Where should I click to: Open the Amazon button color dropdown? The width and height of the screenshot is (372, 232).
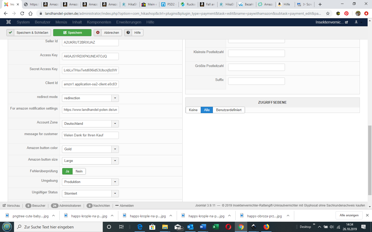(90, 149)
